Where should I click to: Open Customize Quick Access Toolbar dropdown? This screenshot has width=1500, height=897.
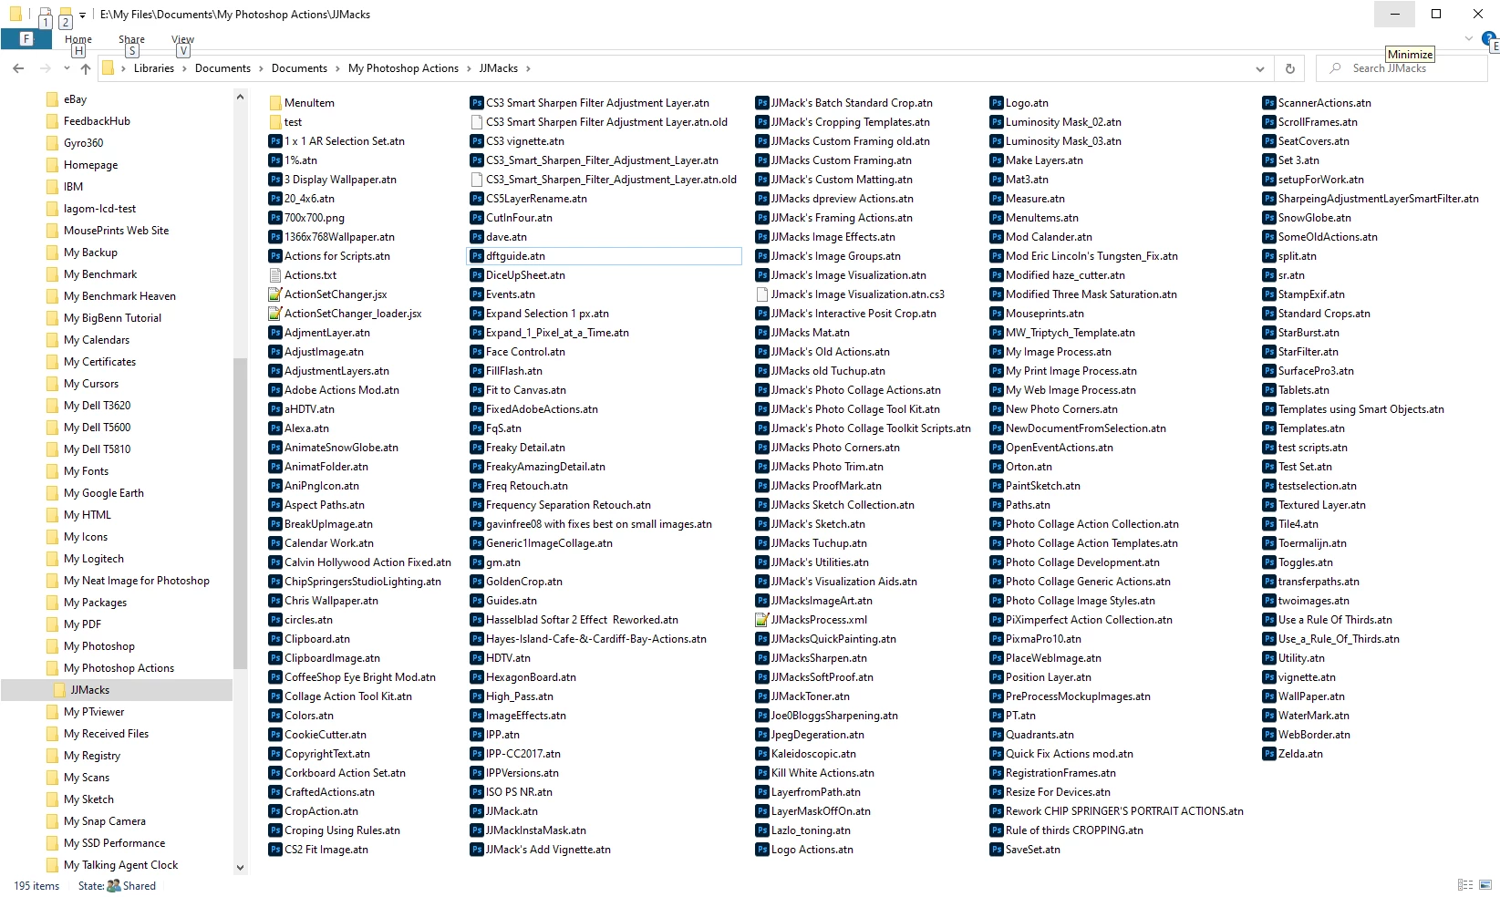click(82, 15)
